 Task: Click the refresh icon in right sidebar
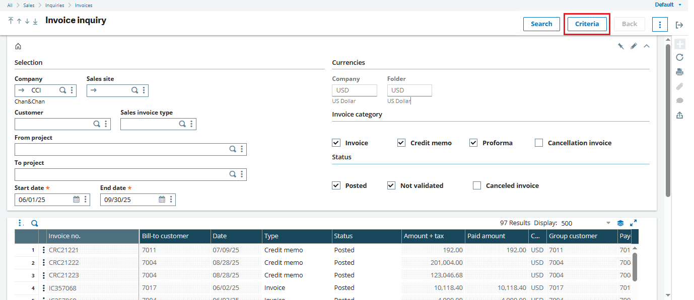679,57
